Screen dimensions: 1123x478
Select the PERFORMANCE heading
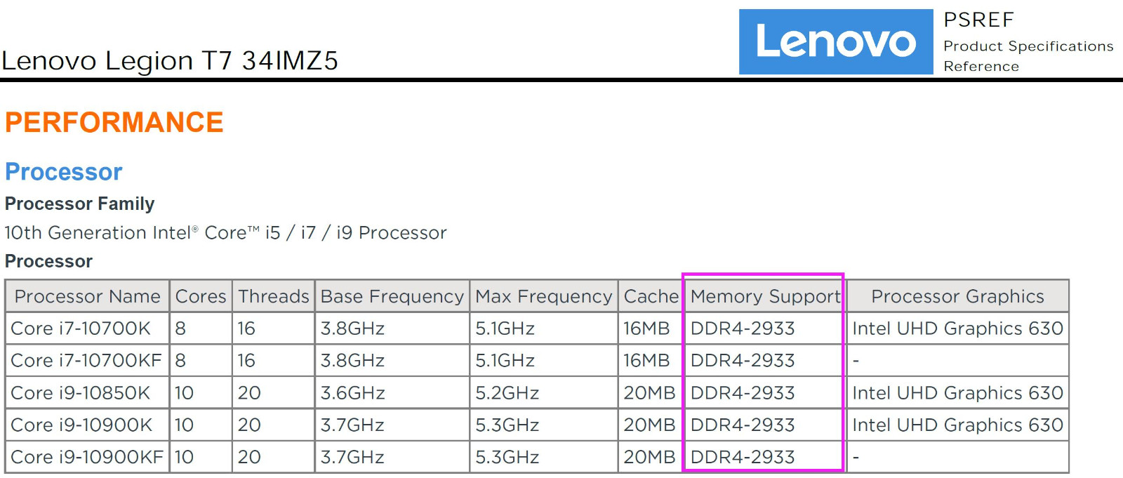click(114, 122)
